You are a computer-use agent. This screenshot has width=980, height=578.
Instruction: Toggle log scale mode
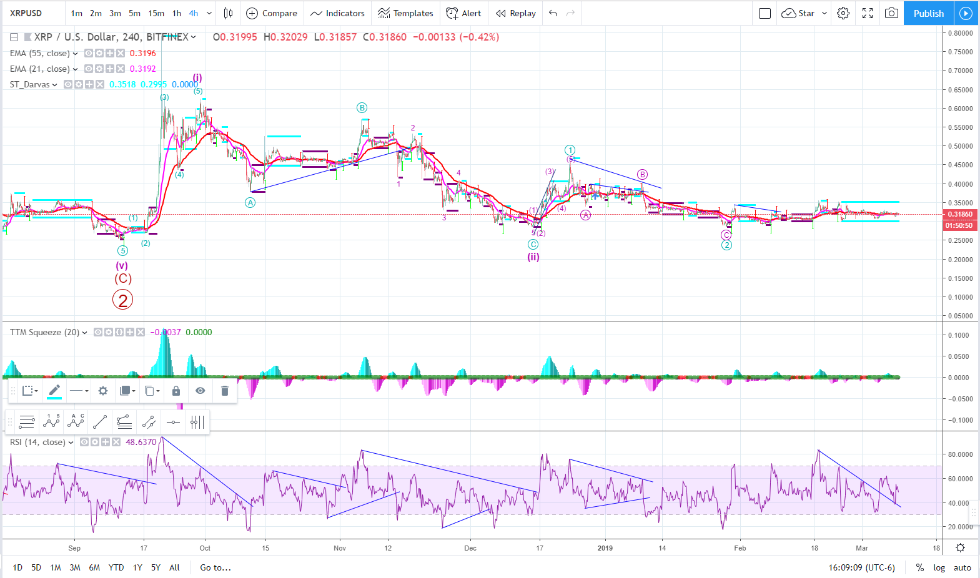click(x=939, y=567)
